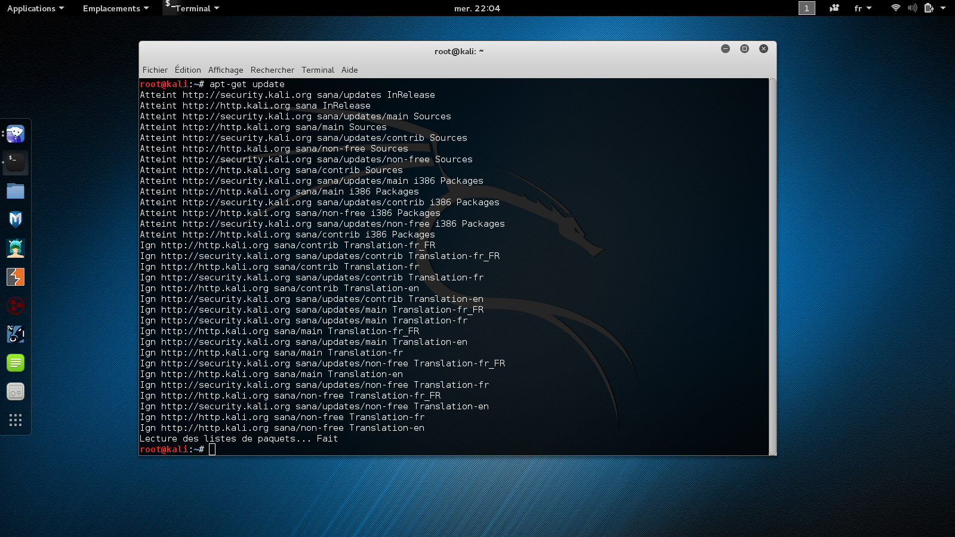Click line 'http.kali.org sana/main Translation-en'
This screenshot has height=537, width=955.
click(x=271, y=374)
